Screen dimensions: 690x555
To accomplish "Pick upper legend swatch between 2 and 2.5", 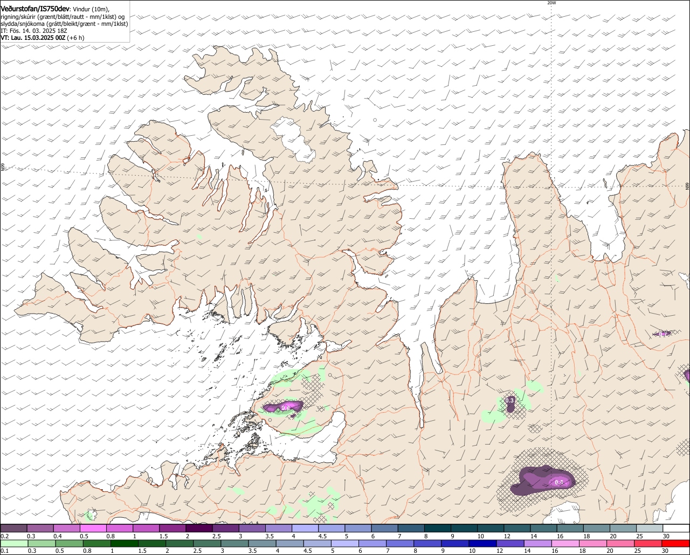I will point(199,528).
